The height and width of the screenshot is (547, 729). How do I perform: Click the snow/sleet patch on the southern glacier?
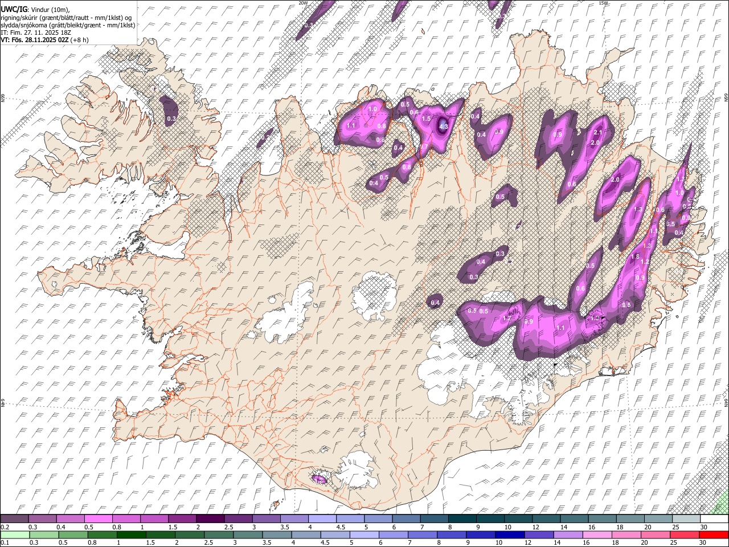319,479
